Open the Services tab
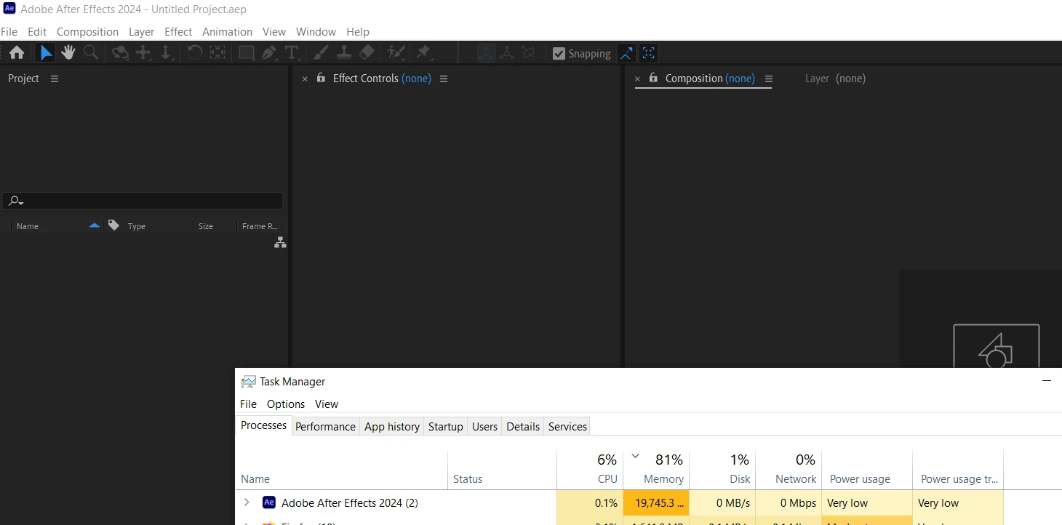 tap(567, 427)
